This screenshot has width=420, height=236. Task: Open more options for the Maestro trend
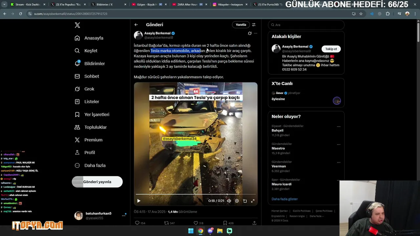[x=339, y=145]
